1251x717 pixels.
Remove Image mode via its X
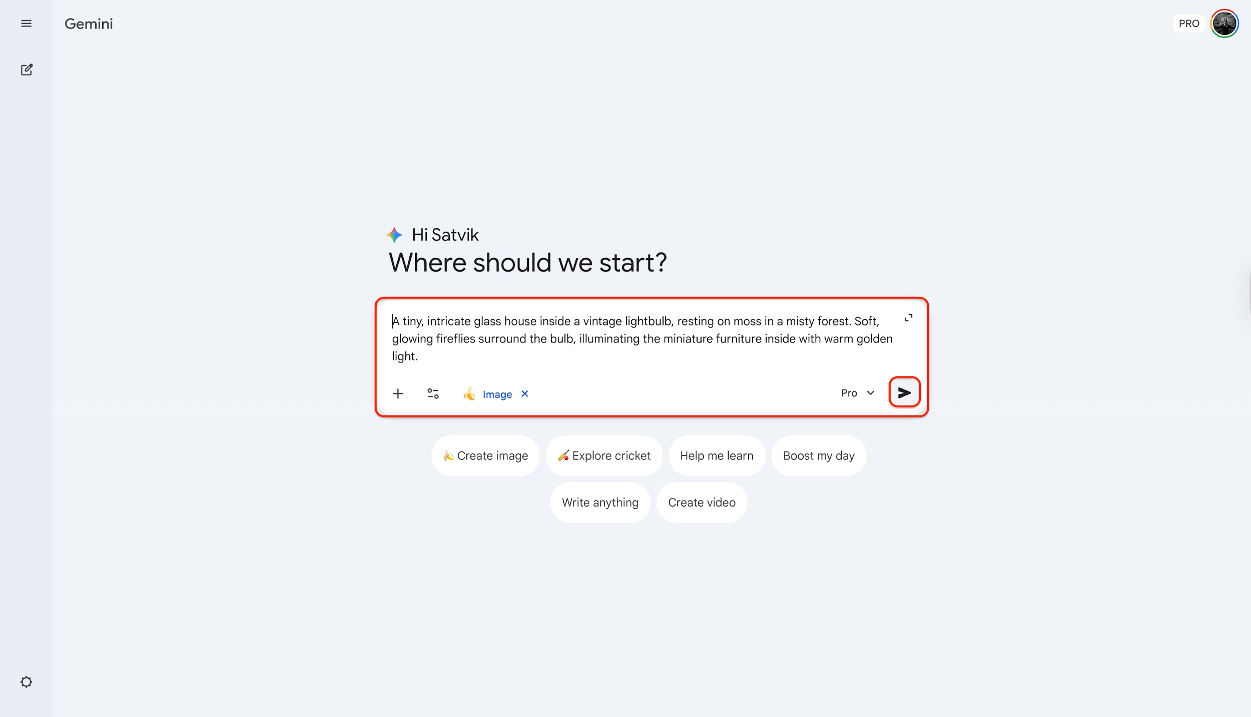[524, 394]
